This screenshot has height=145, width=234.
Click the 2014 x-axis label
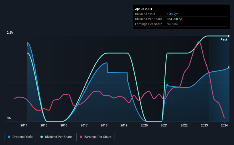coord(24,125)
